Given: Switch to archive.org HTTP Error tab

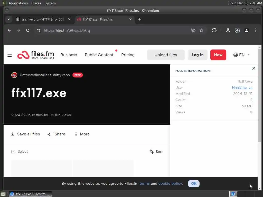Looking at the screenshot, I should tap(43, 19).
